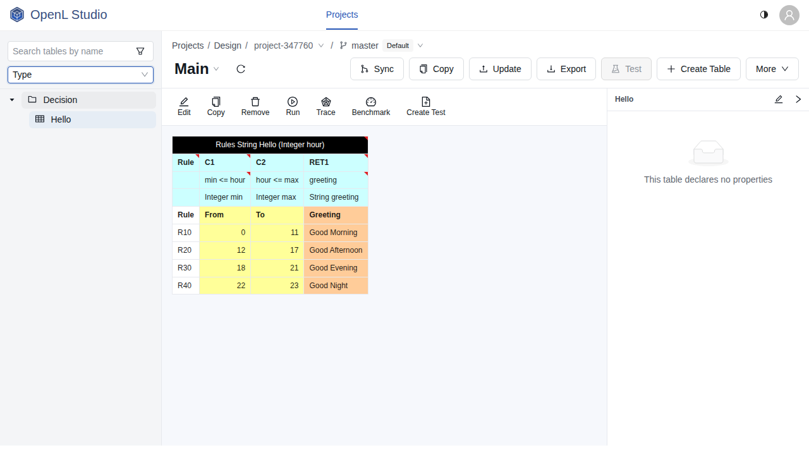This screenshot has height=455, width=809.
Task: Collapse the Hello properties panel
Action: tap(798, 99)
